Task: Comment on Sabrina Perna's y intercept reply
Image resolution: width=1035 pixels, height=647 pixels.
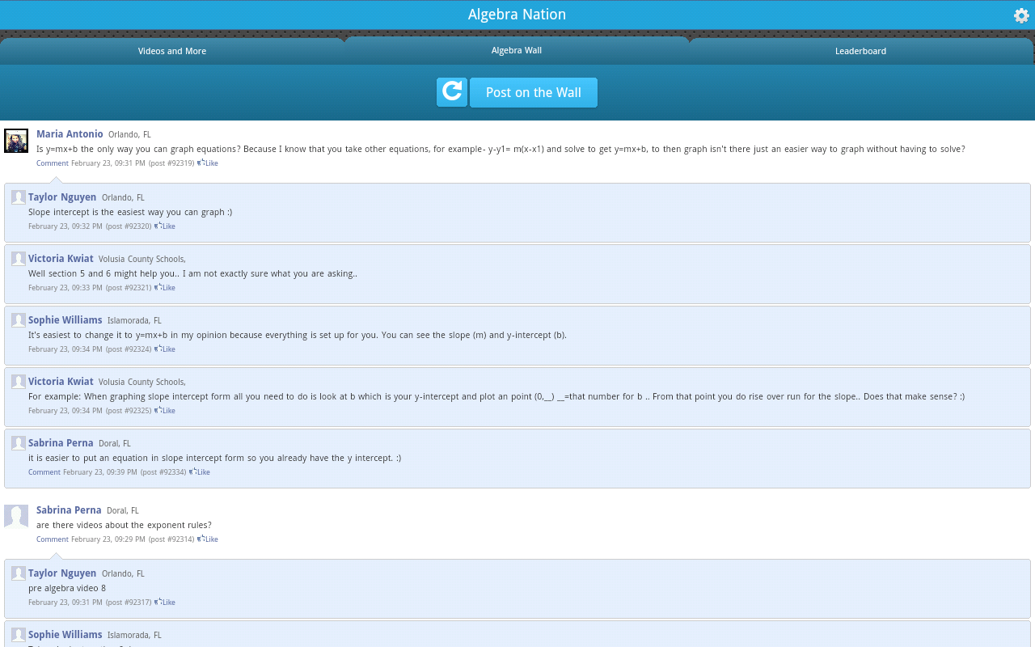Action: (x=44, y=472)
